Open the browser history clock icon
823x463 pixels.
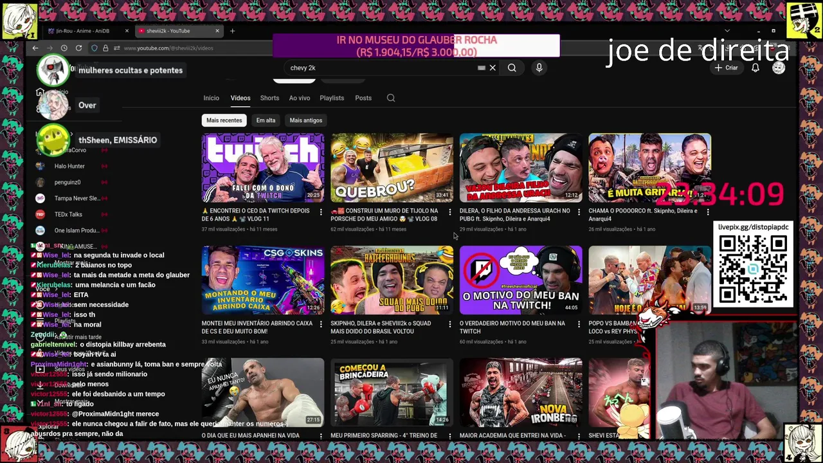pyautogui.click(x=64, y=48)
